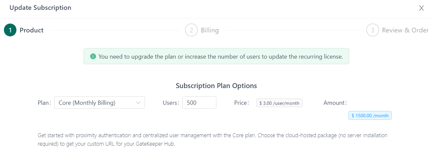Click the green info icon in alert

93,56
